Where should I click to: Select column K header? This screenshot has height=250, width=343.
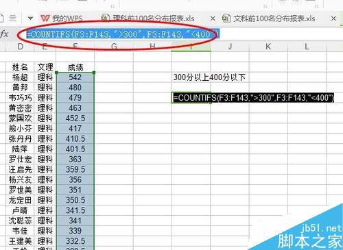268,47
